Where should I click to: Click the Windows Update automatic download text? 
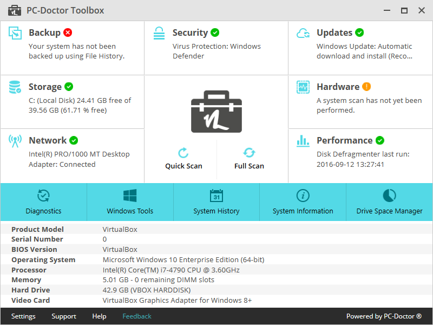[364, 51]
